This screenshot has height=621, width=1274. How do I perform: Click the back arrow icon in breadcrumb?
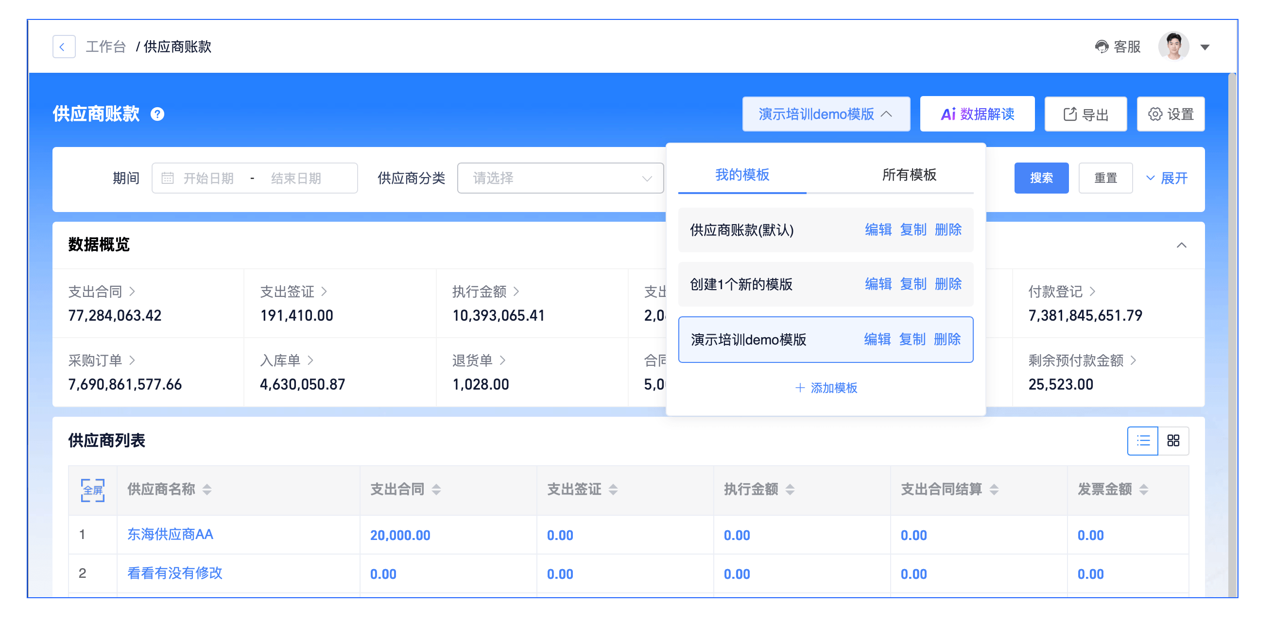[63, 47]
